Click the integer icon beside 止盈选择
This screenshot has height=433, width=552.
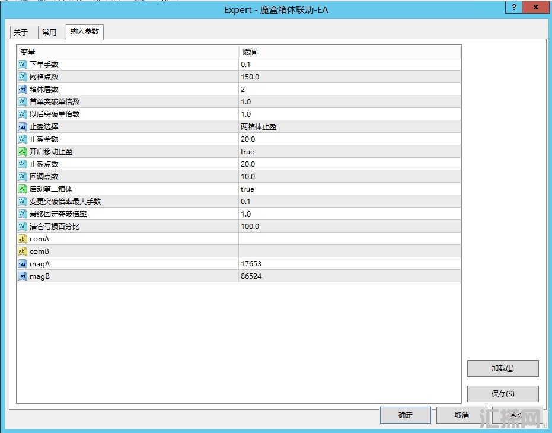point(22,127)
